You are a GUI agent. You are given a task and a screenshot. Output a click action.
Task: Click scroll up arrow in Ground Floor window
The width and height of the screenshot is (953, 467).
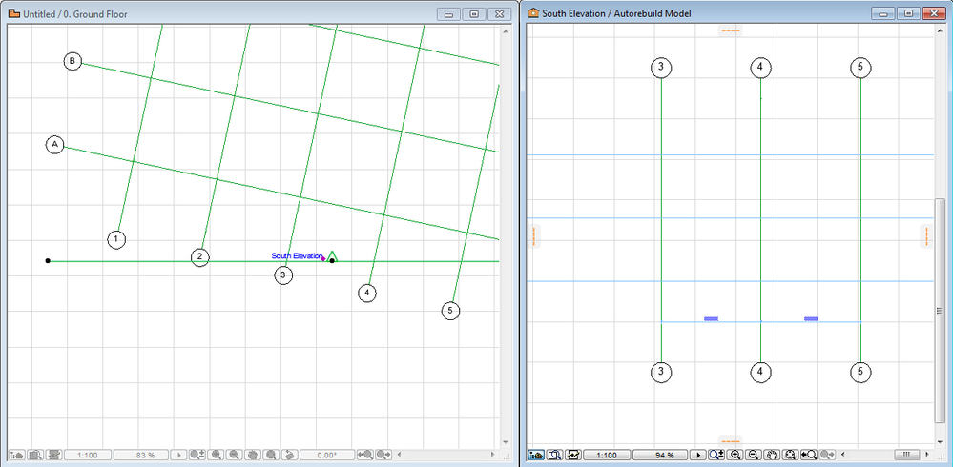coord(505,30)
